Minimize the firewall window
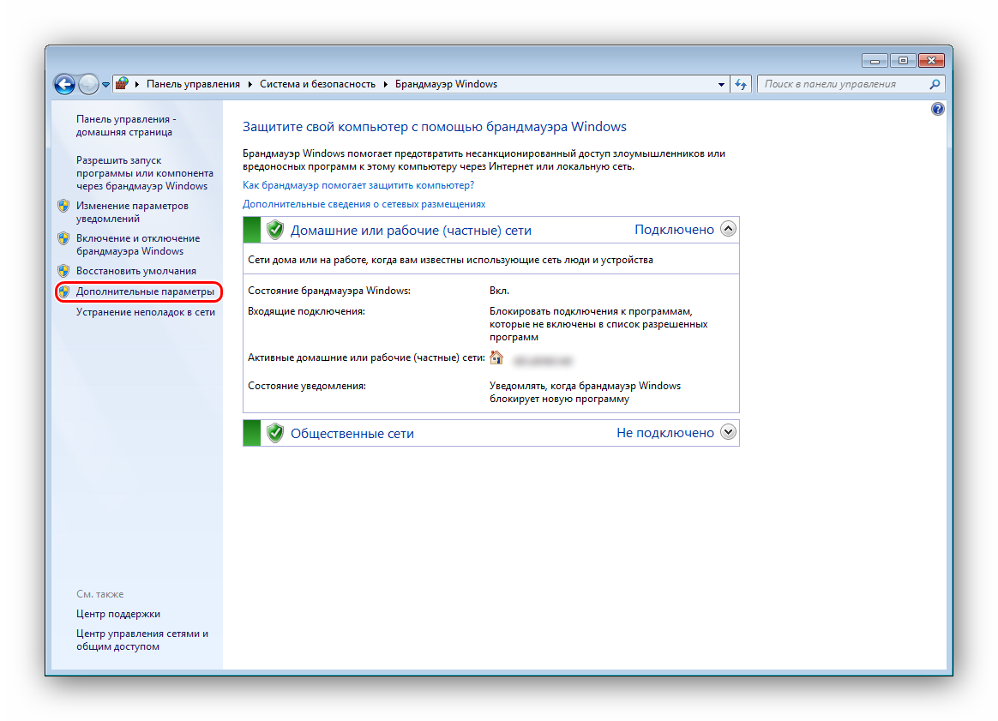The height and width of the screenshot is (721, 998). [875, 61]
